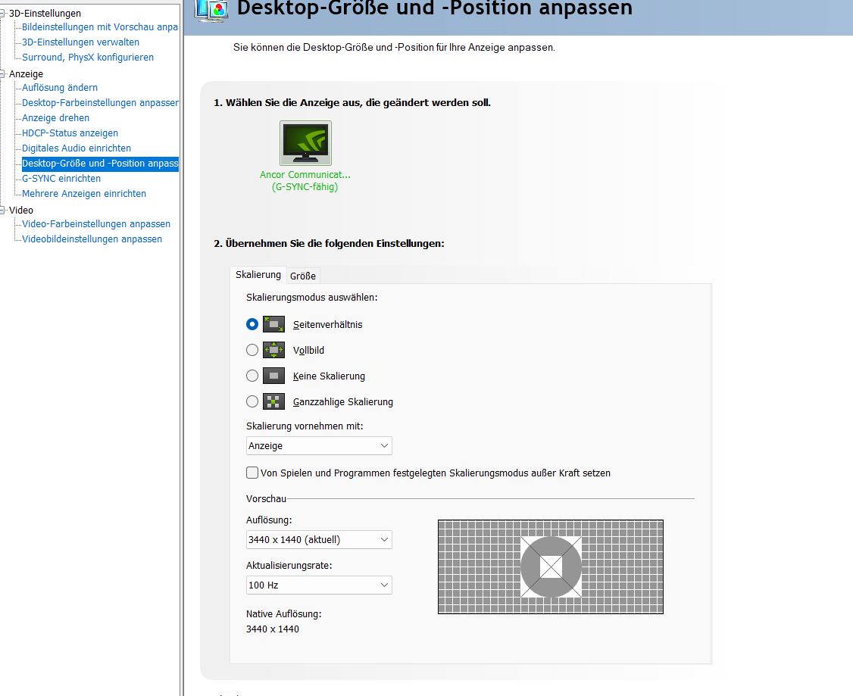Click the Keine Skalierung mode icon

coord(273,376)
